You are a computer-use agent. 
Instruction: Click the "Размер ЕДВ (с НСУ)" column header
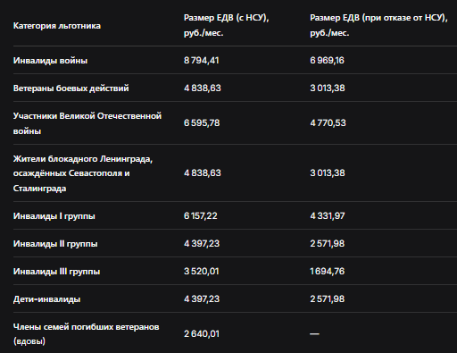227,25
